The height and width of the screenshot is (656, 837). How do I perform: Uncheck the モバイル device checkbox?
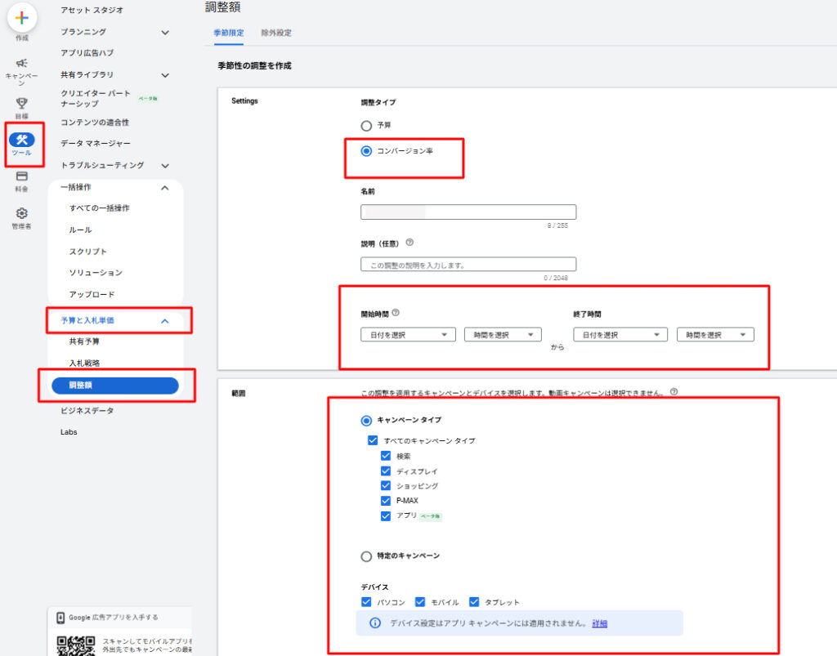(x=420, y=602)
